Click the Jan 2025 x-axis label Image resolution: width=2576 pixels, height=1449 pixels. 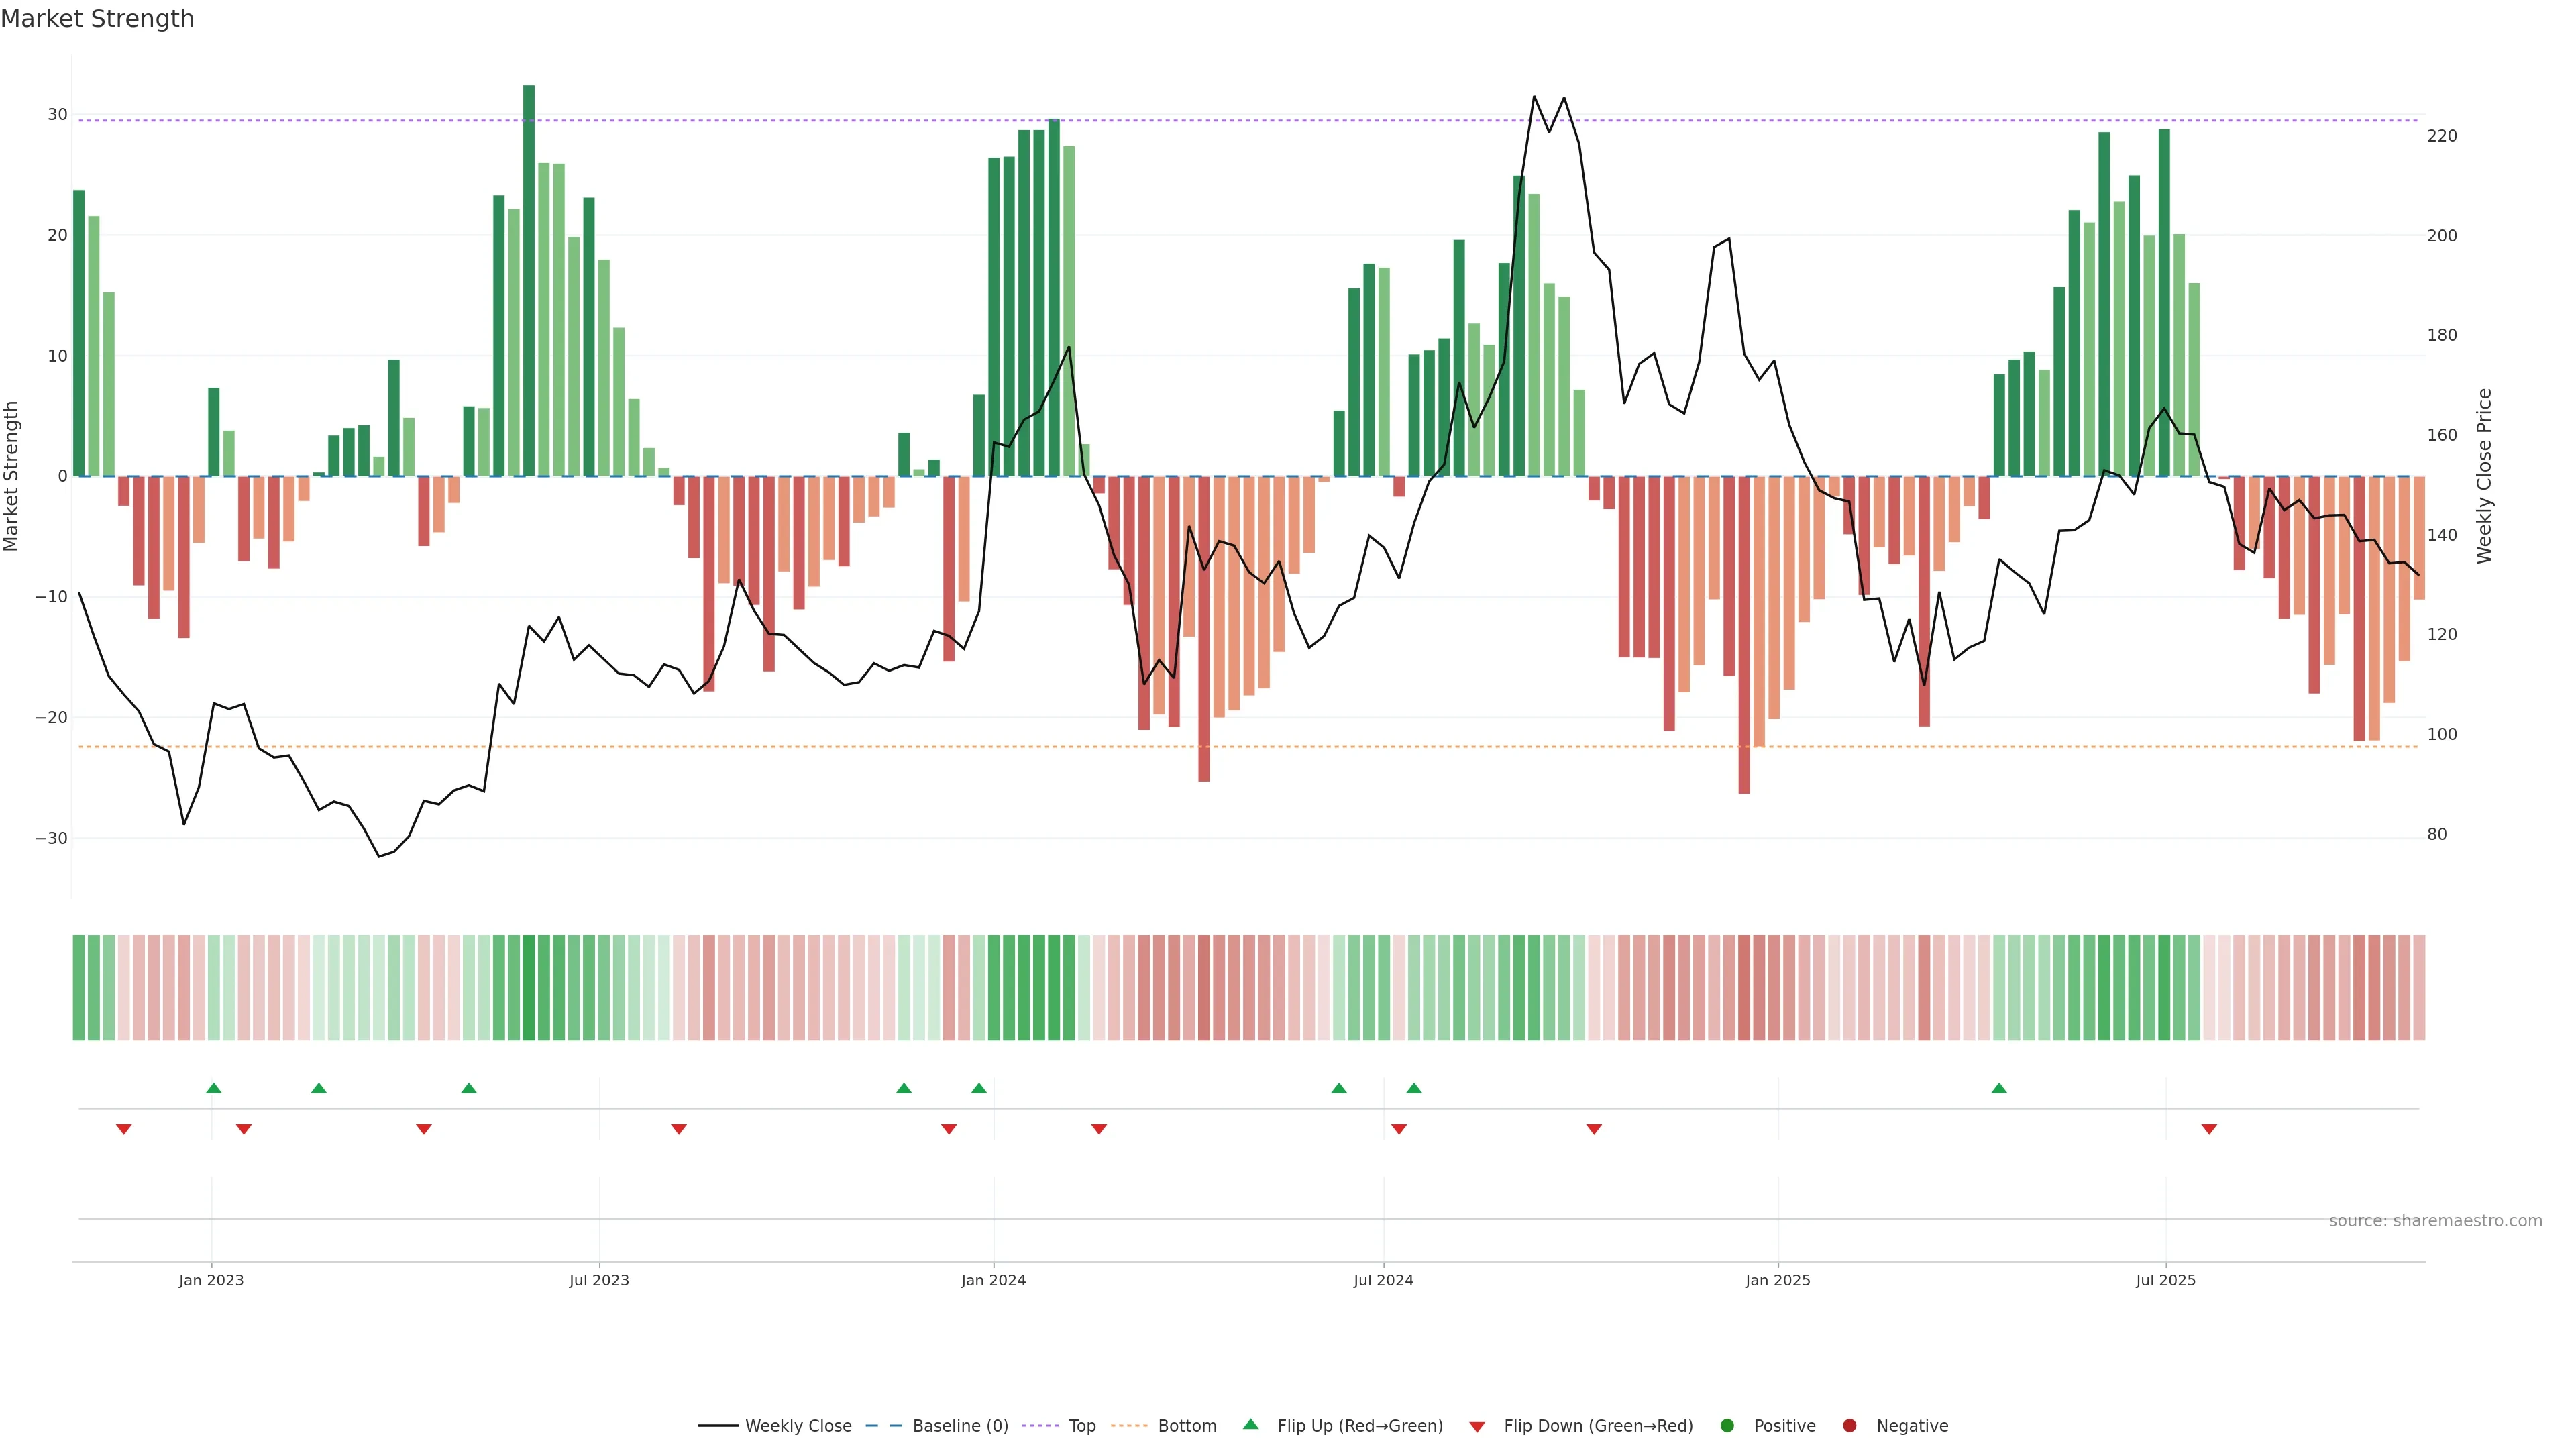[x=1777, y=1280]
